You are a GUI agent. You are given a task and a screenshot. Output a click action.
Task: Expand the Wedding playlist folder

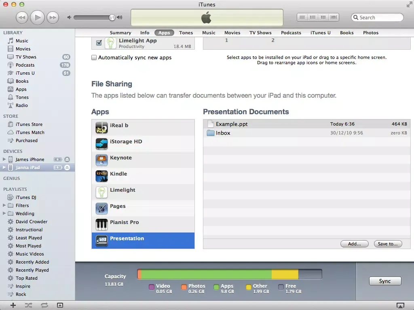point(4,213)
